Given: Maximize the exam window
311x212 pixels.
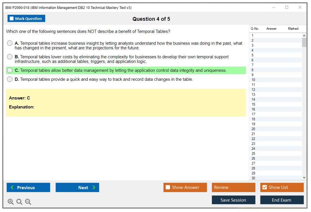Looking at the screenshot, I should click(287, 7).
